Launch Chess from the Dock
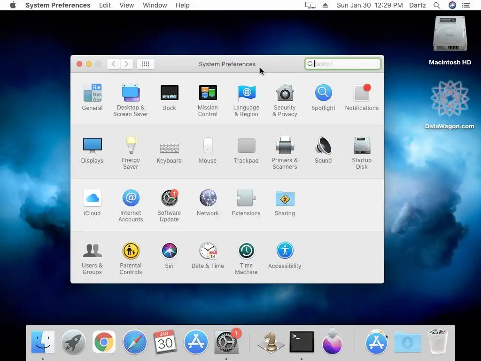 click(x=271, y=342)
